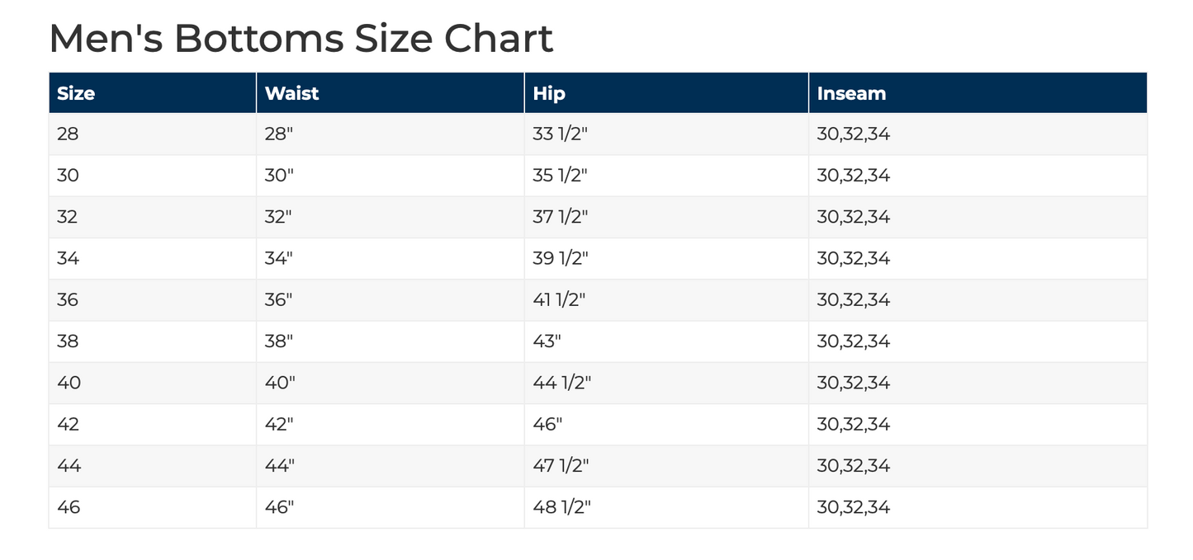This screenshot has height=560, width=1193.
Task: Click the 34" waist cell
Action: [279, 258]
